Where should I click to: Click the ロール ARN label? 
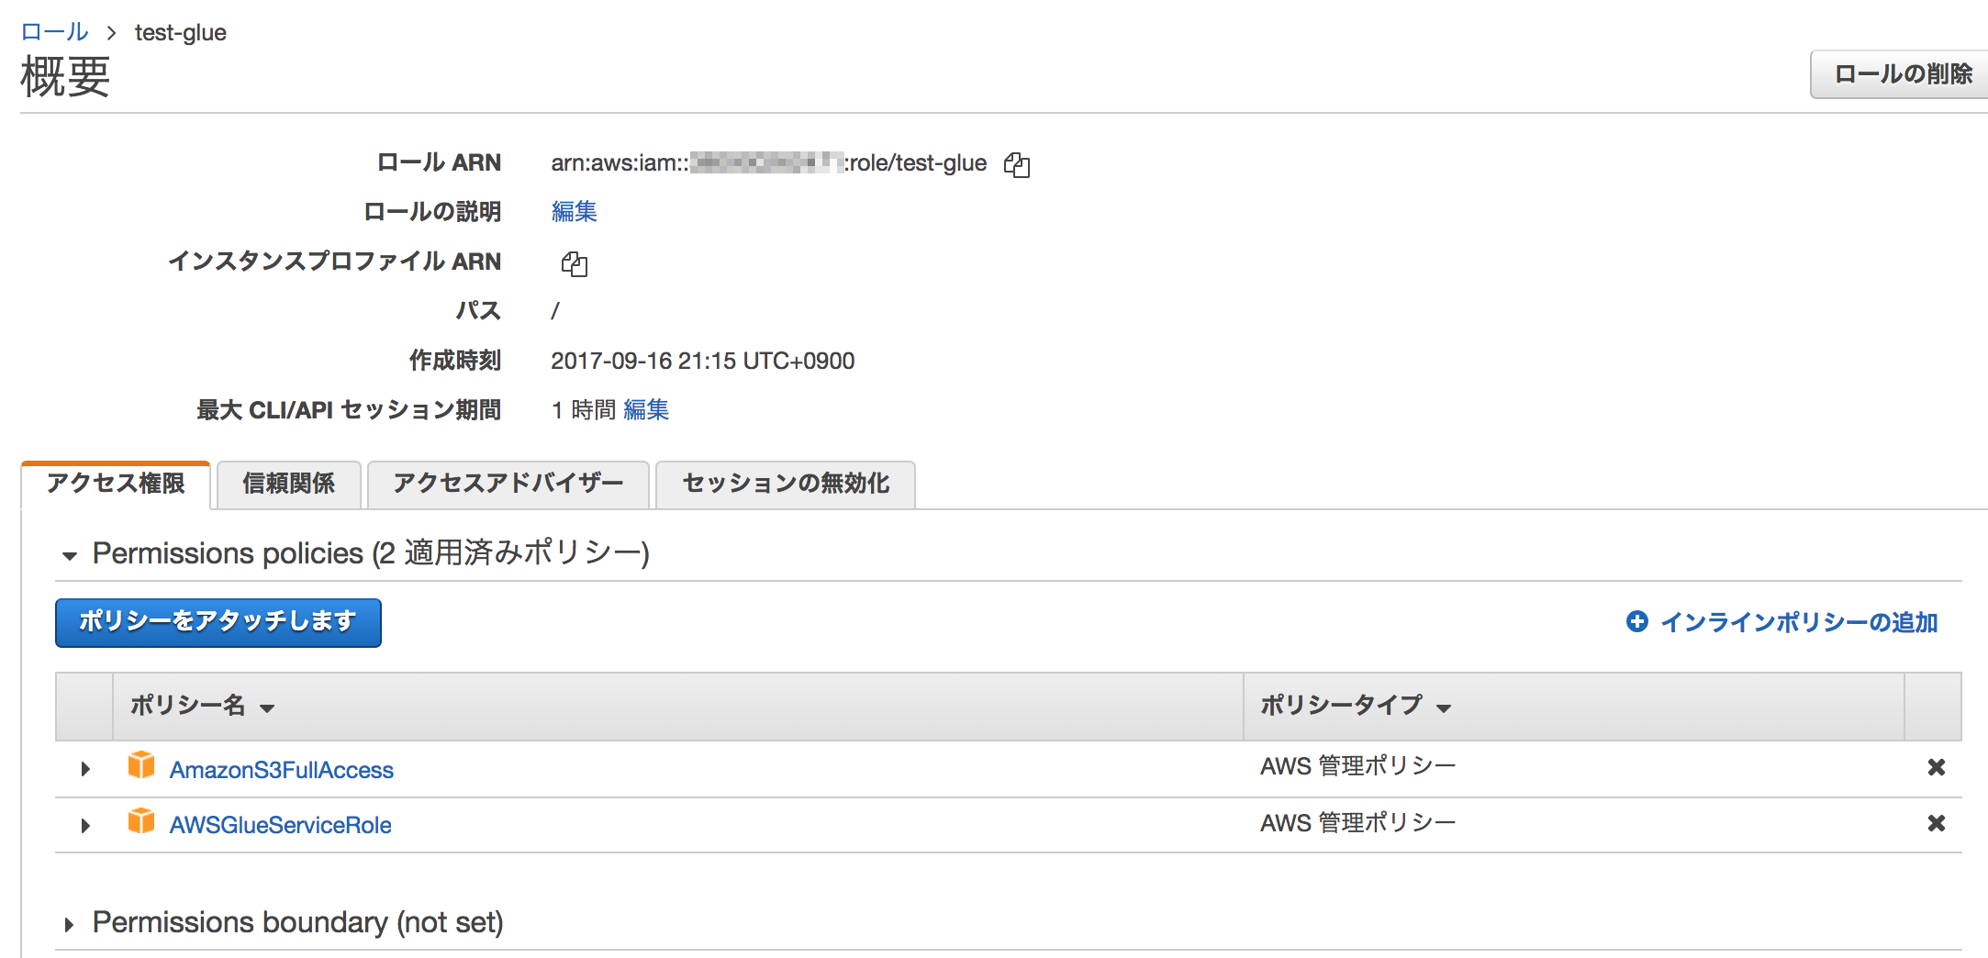coord(439,162)
